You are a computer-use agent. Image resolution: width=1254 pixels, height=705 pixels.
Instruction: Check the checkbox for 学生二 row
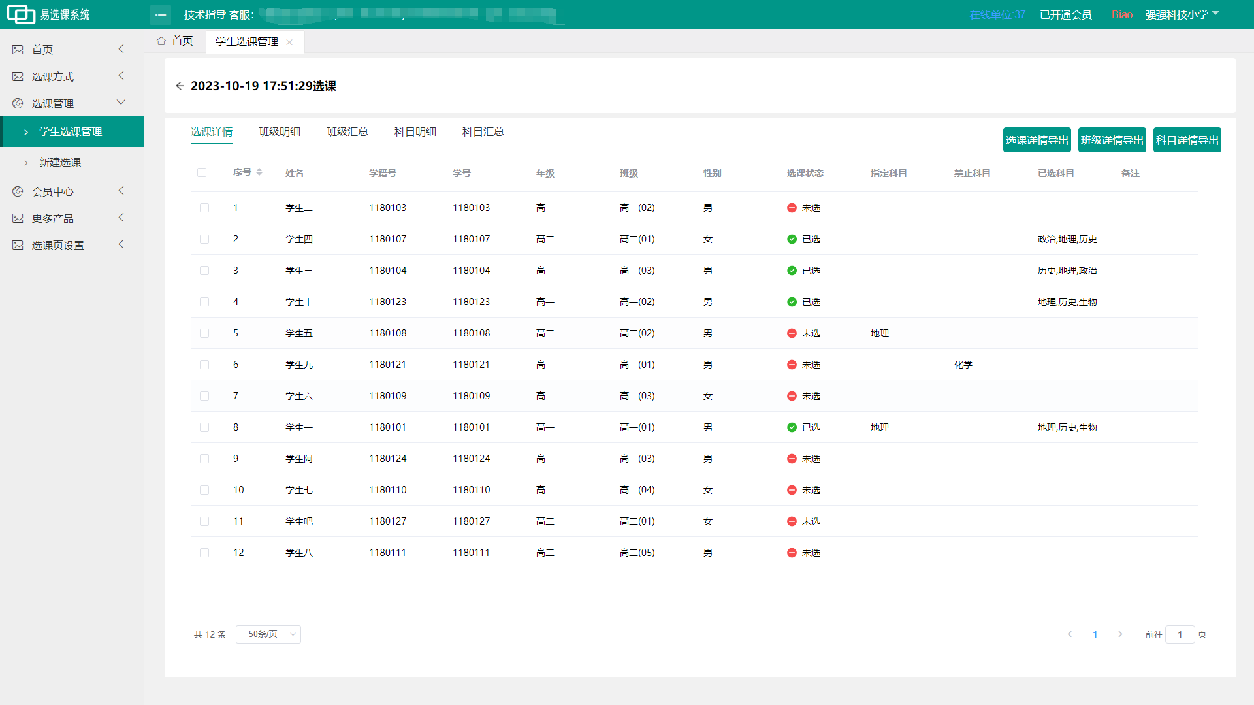click(x=204, y=208)
